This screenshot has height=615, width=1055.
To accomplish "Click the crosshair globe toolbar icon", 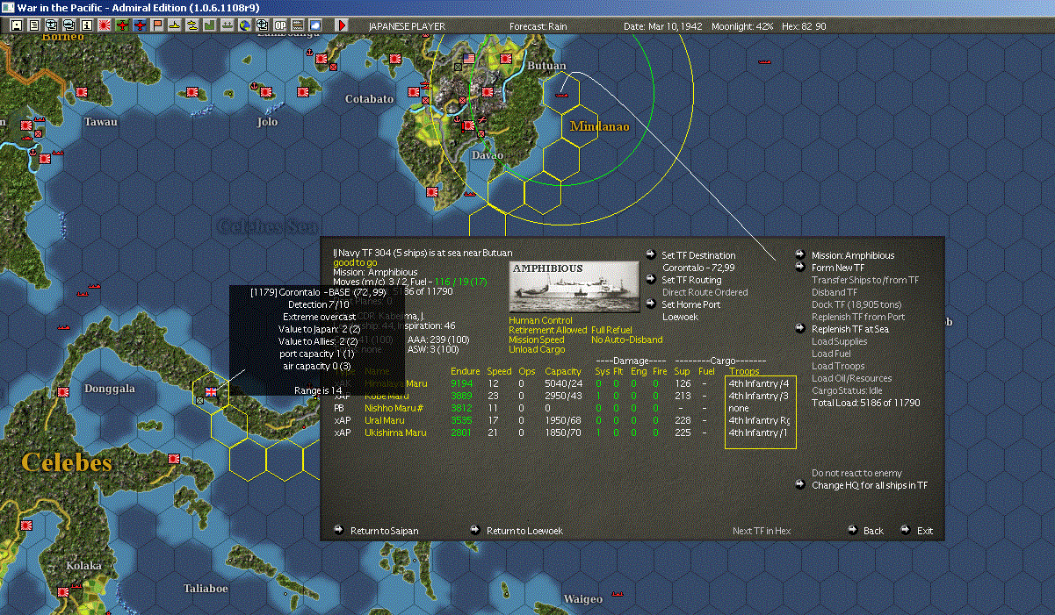I will click(x=262, y=25).
